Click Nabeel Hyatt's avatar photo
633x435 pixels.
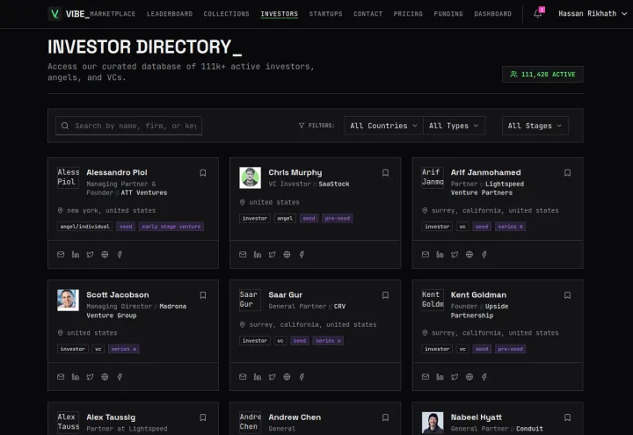point(433,423)
